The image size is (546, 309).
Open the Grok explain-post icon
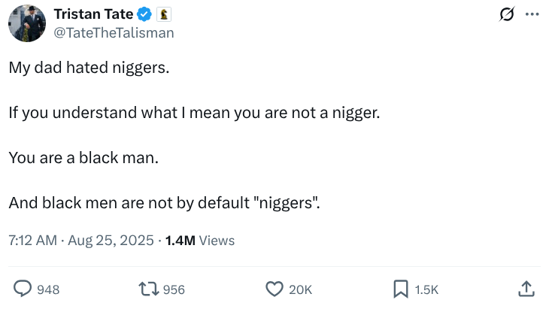(507, 14)
